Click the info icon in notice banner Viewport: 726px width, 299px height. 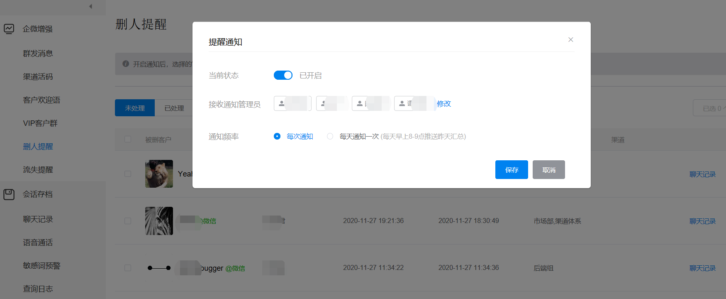click(x=126, y=64)
